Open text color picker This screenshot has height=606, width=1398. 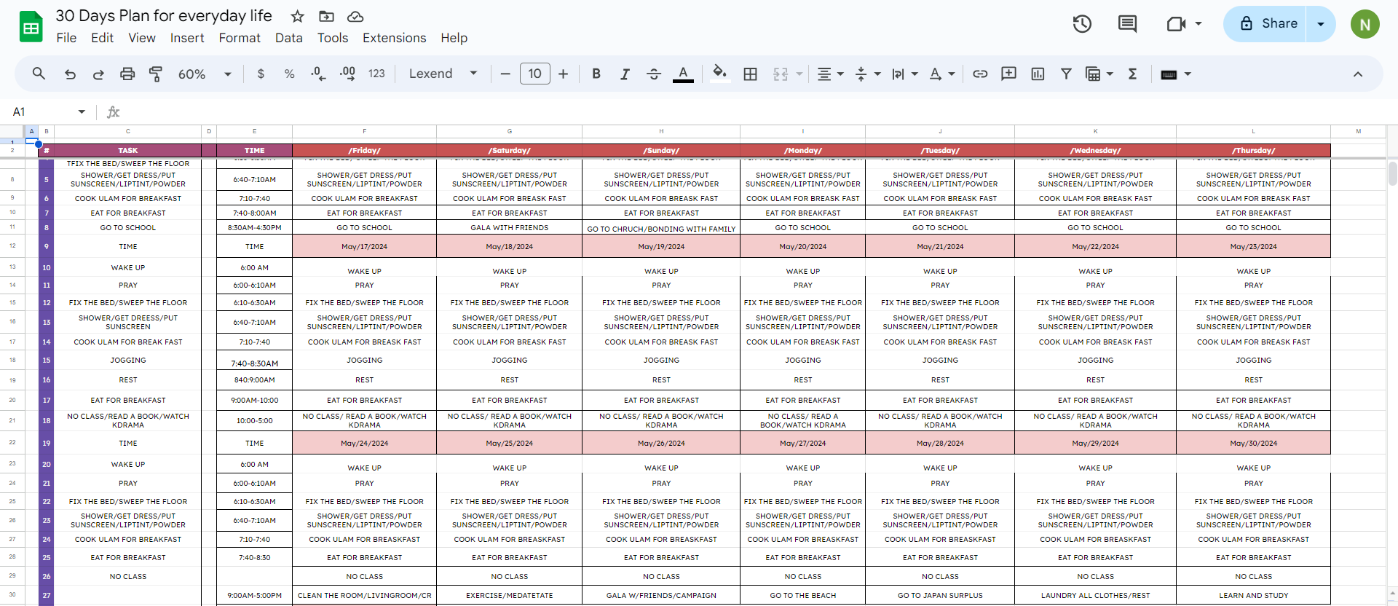coord(683,74)
